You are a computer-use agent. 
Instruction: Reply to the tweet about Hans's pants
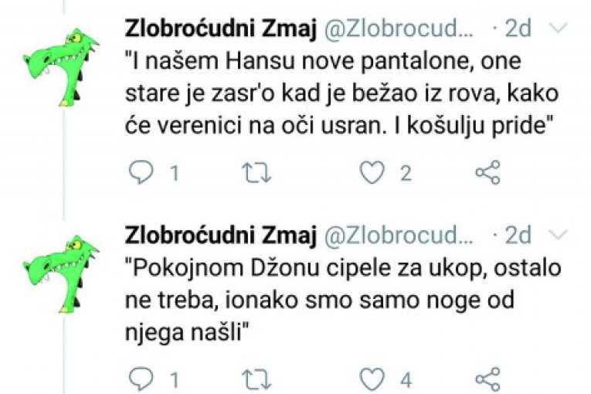[x=141, y=173]
